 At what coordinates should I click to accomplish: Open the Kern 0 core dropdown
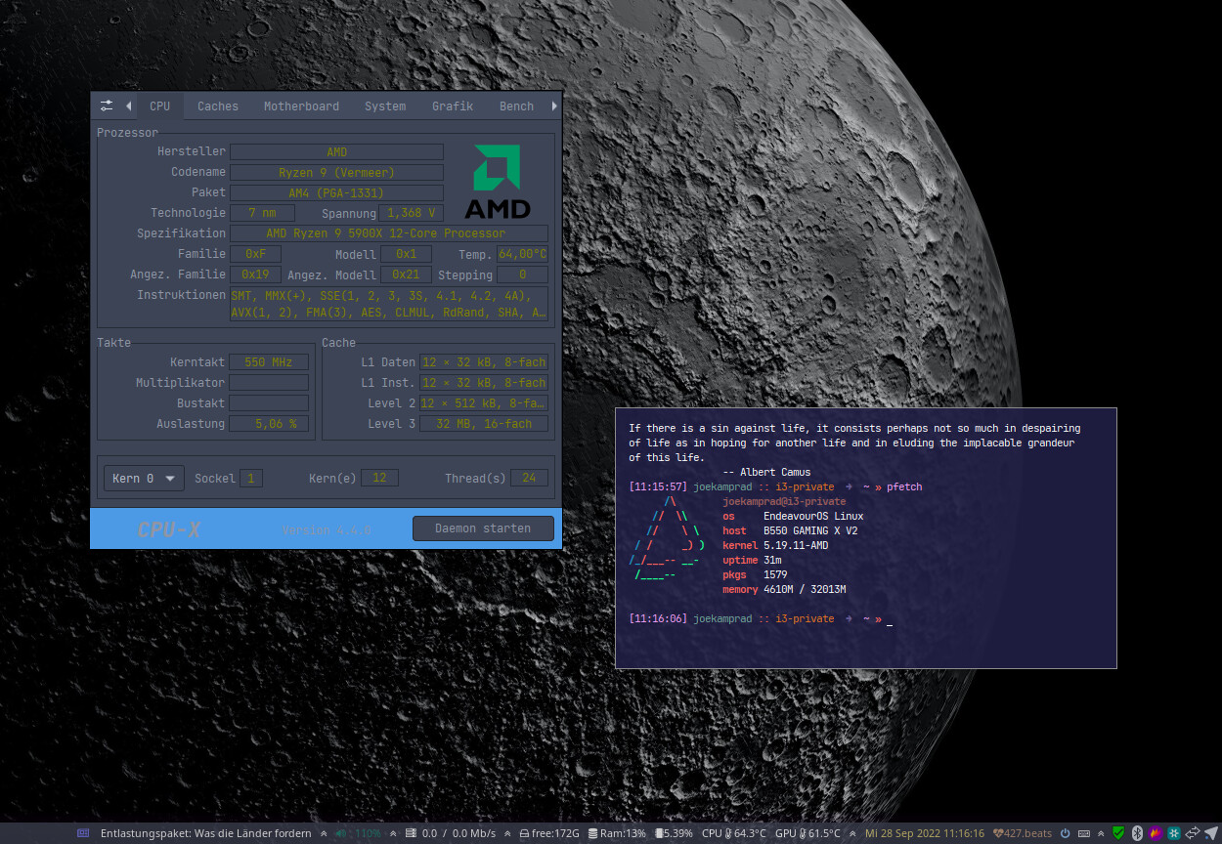(144, 479)
